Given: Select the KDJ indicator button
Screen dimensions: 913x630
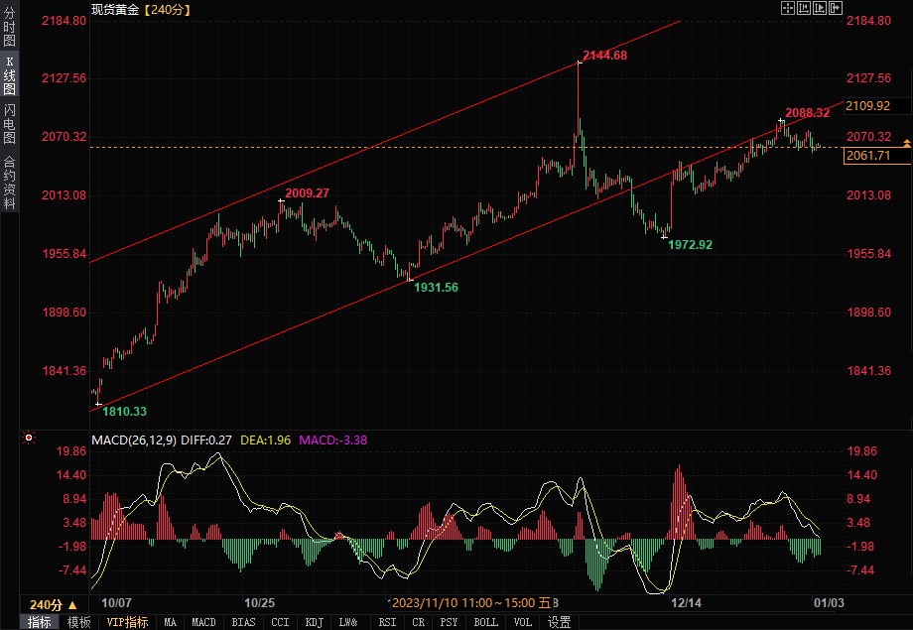Looking at the screenshot, I should point(314,622).
